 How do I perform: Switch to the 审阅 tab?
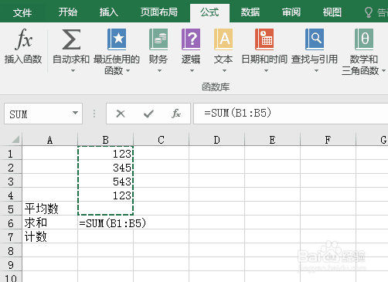[291, 12]
